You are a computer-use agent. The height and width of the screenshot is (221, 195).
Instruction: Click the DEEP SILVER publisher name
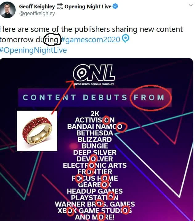[95, 152]
